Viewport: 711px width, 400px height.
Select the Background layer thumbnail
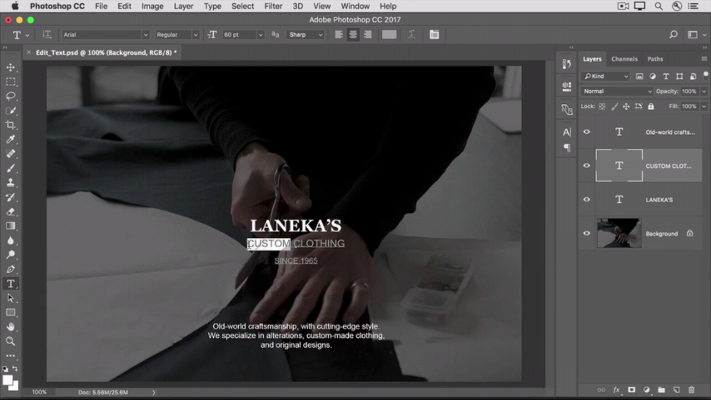619,233
